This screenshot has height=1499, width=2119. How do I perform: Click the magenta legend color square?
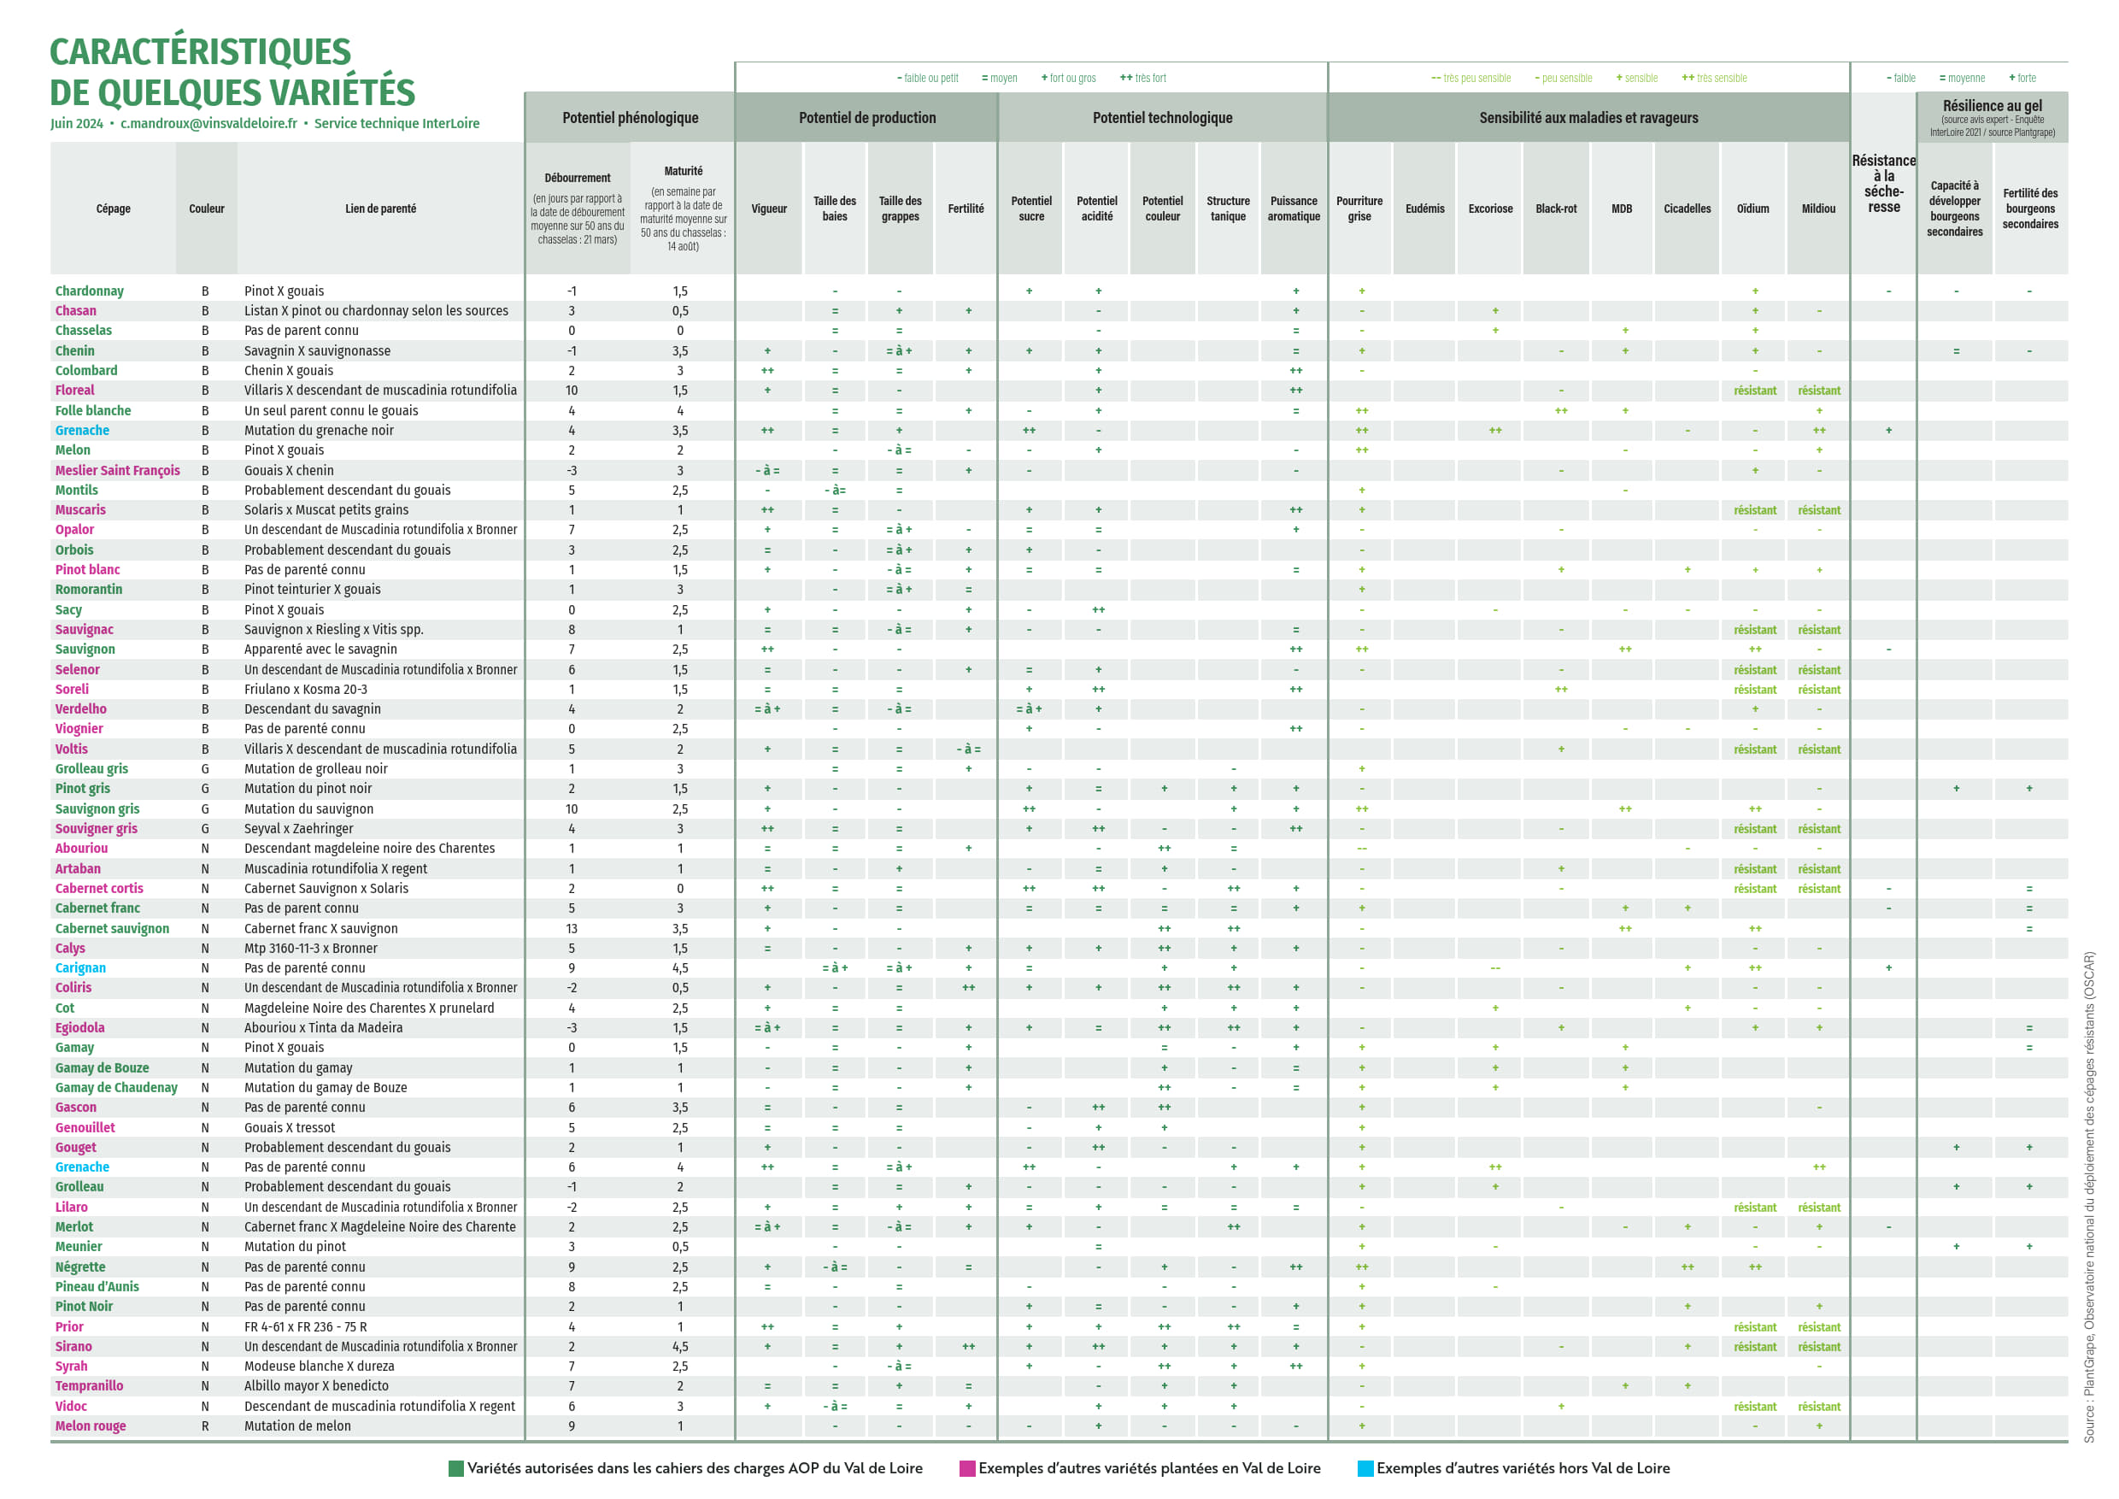tap(967, 1468)
